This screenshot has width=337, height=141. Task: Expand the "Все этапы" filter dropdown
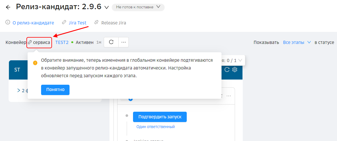(x=297, y=43)
